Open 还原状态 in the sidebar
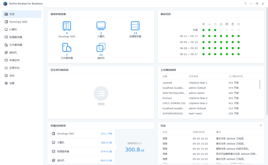Image resolution: width=268 pixels, height=165 pixels. click(x=22, y=68)
